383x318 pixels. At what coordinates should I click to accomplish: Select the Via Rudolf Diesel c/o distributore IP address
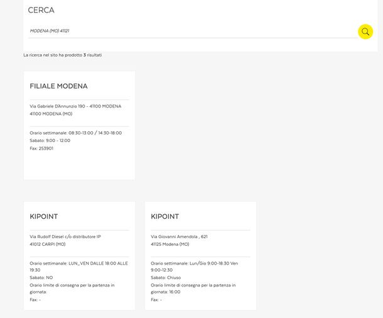tap(65, 236)
